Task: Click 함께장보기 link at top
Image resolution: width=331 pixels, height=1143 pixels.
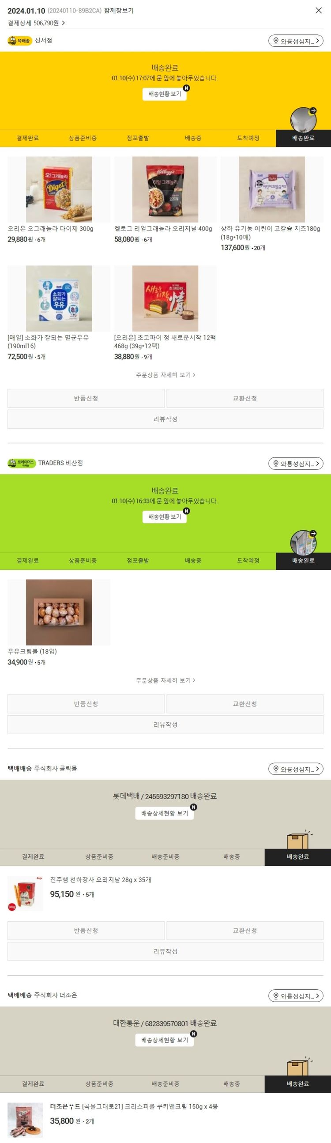Action: pyautogui.click(x=118, y=11)
